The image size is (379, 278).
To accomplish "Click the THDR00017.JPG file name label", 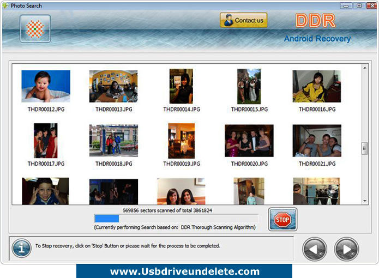I will [x=46, y=164].
